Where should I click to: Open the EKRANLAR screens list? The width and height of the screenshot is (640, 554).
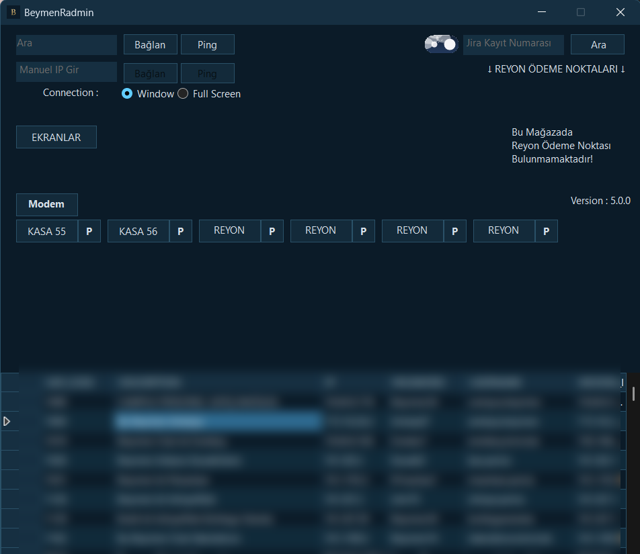(56, 137)
